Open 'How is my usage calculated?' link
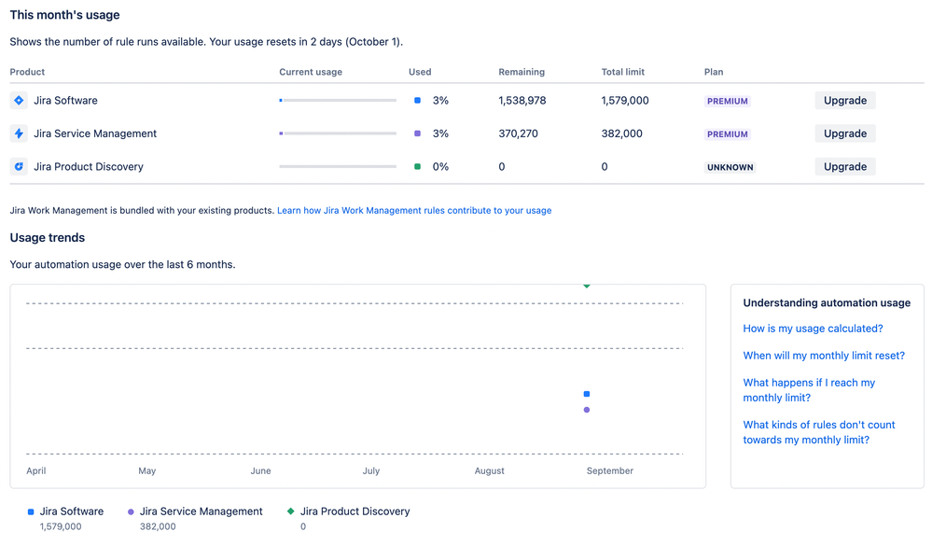 pos(813,329)
